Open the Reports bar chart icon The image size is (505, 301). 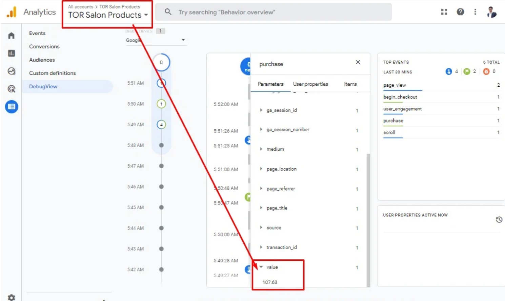tap(11, 53)
